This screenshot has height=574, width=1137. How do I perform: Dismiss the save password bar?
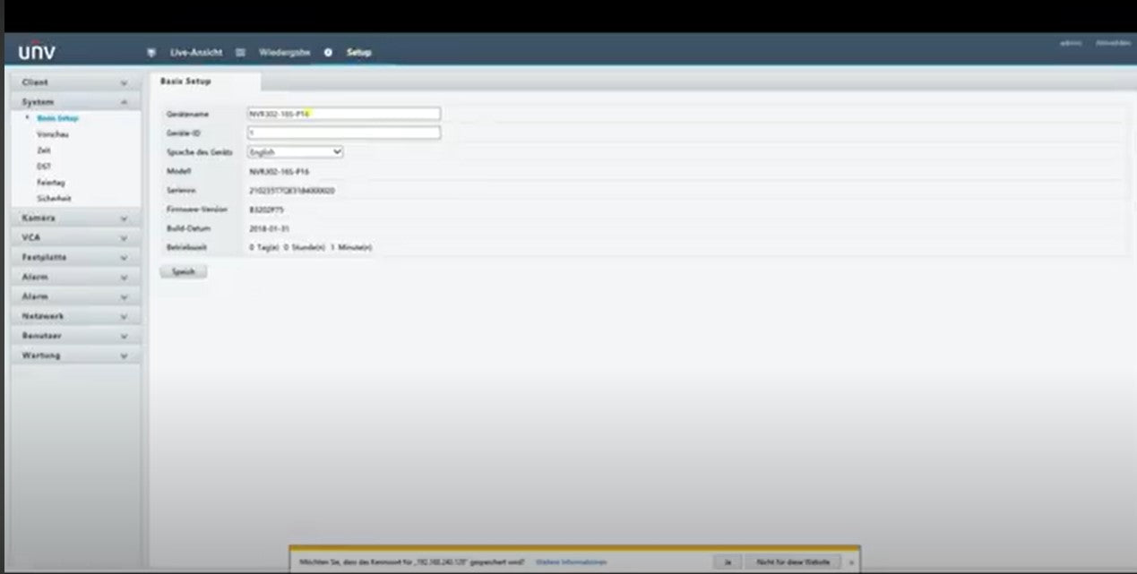click(851, 562)
